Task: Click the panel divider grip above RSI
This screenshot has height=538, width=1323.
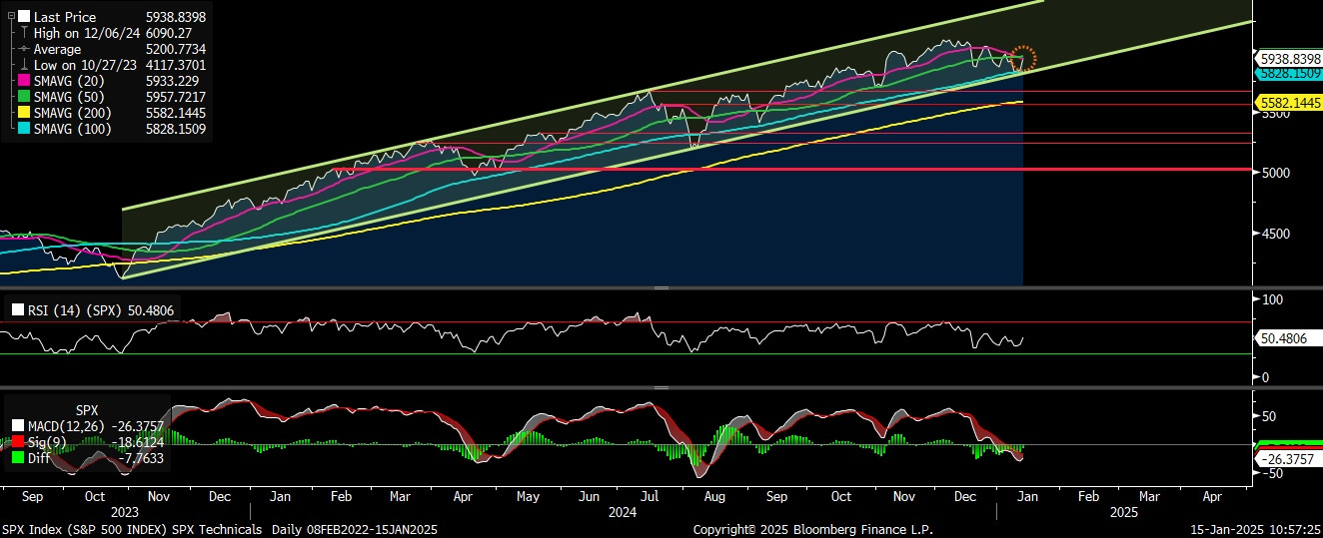Action: pyautogui.click(x=661, y=287)
